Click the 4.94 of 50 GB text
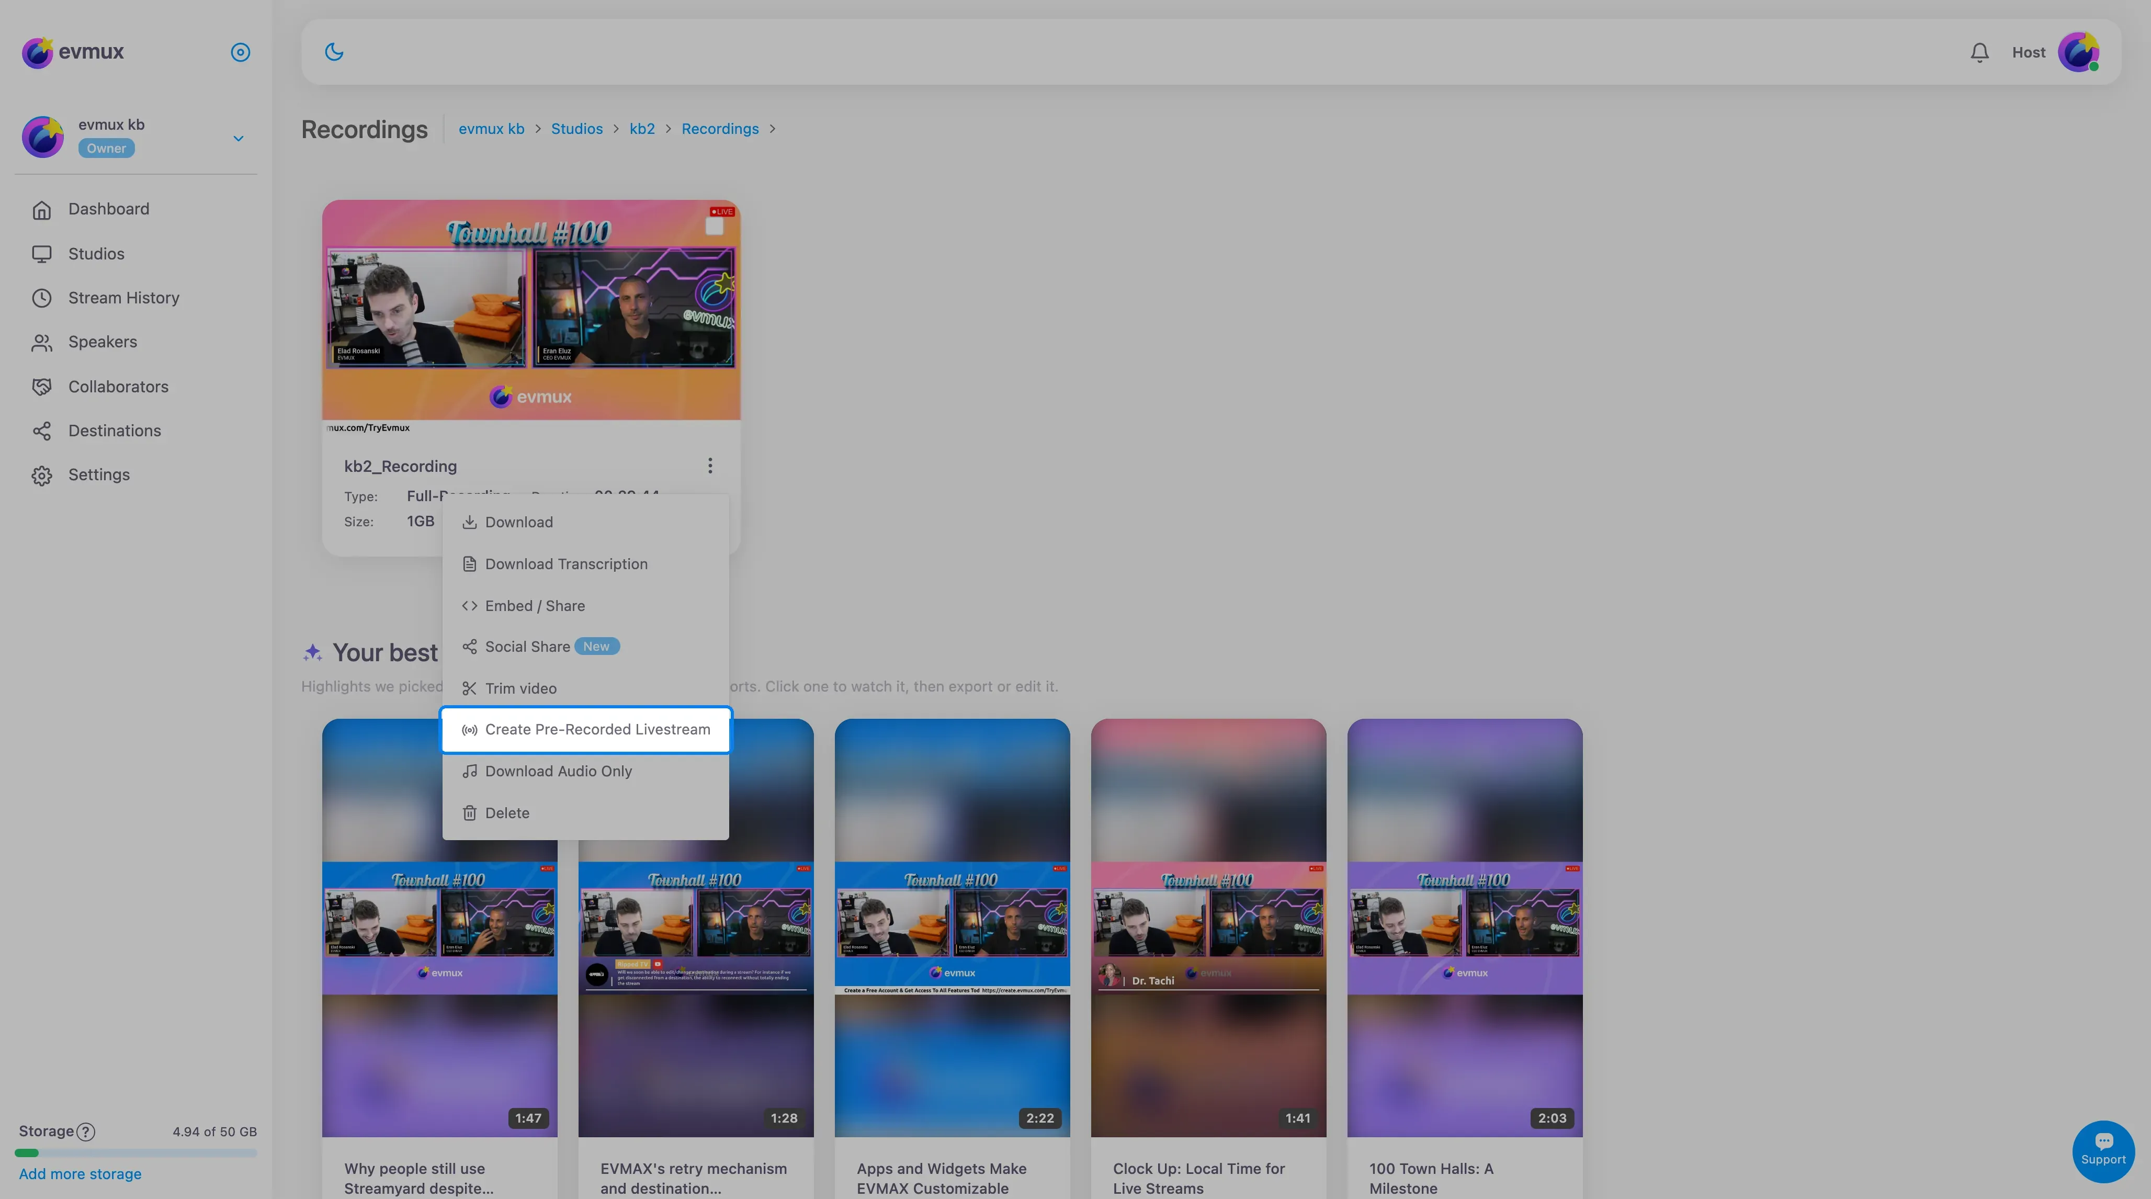This screenshot has width=2151, height=1199. [x=214, y=1132]
